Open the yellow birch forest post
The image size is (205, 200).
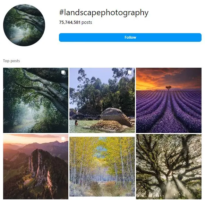[102, 166]
